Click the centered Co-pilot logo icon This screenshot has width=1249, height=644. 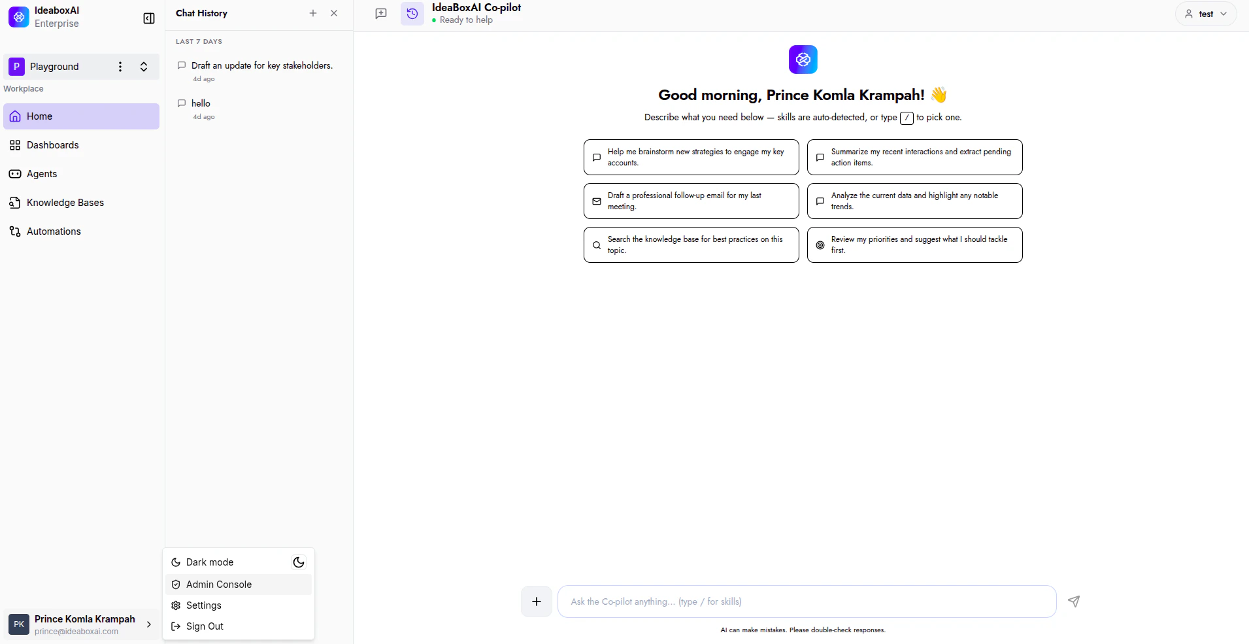[803, 59]
